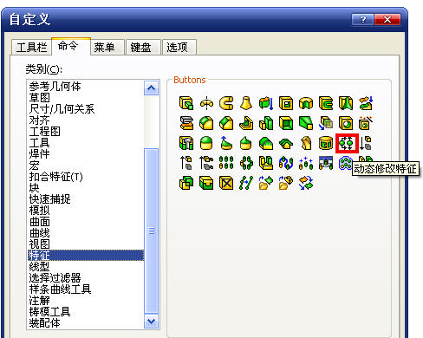The image size is (423, 338).
Task: Select the Unsuppress up-arrow icon
Action: pos(186,163)
